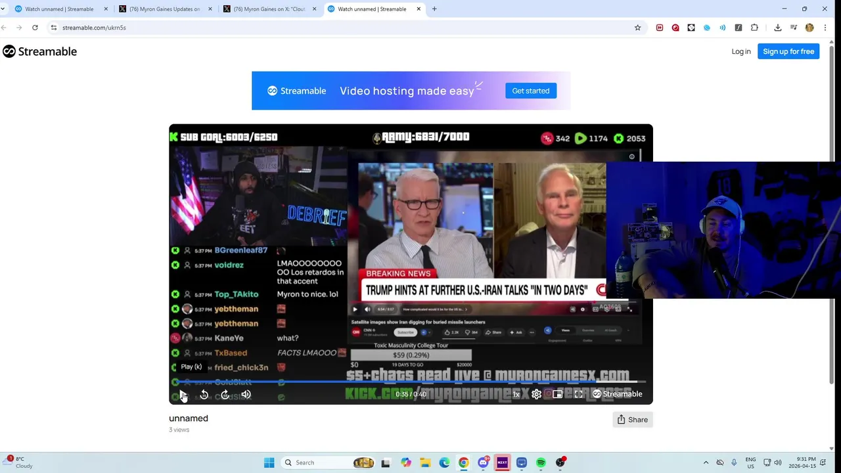Viewport: 841px width, 473px height.
Task: Open Discord from the taskbar
Action: [484, 462]
